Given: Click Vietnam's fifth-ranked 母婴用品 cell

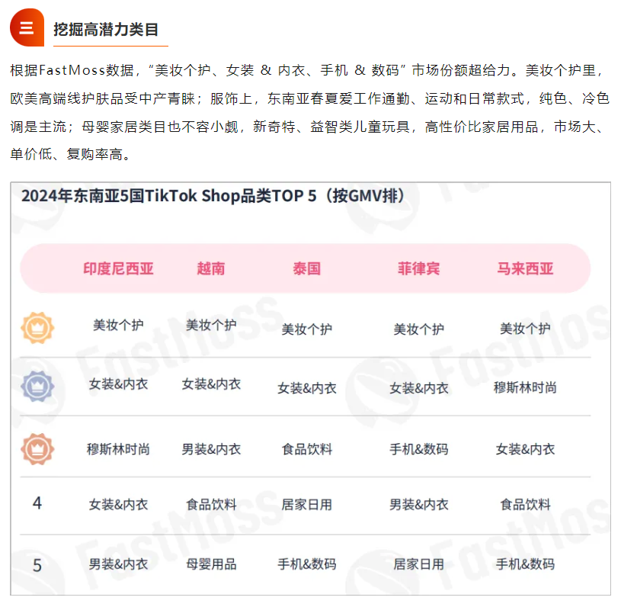Looking at the screenshot, I should (x=211, y=564).
